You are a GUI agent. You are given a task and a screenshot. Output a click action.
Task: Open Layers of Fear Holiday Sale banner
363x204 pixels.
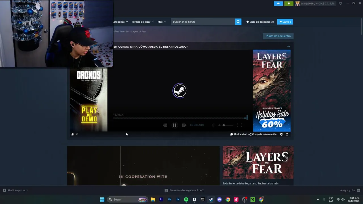point(272,91)
